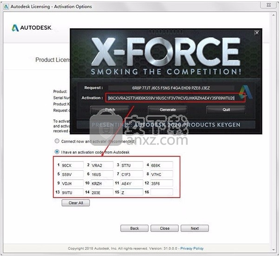Click activation field 5 containing S59V
This screenshot has height=256, width=280.
pyautogui.click(x=72, y=174)
